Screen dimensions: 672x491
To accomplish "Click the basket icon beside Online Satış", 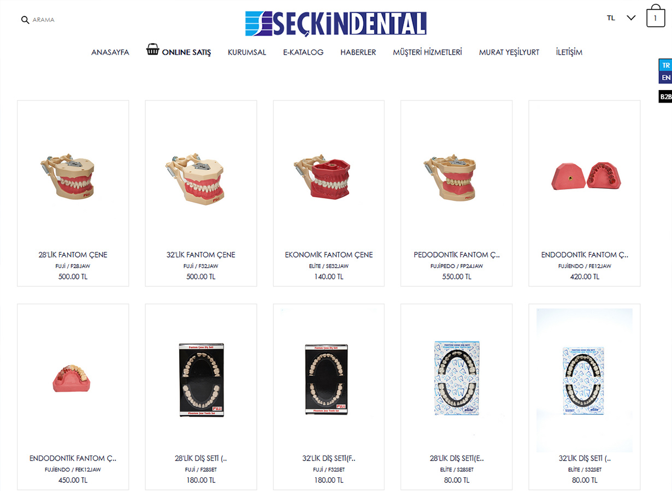I will pos(152,50).
